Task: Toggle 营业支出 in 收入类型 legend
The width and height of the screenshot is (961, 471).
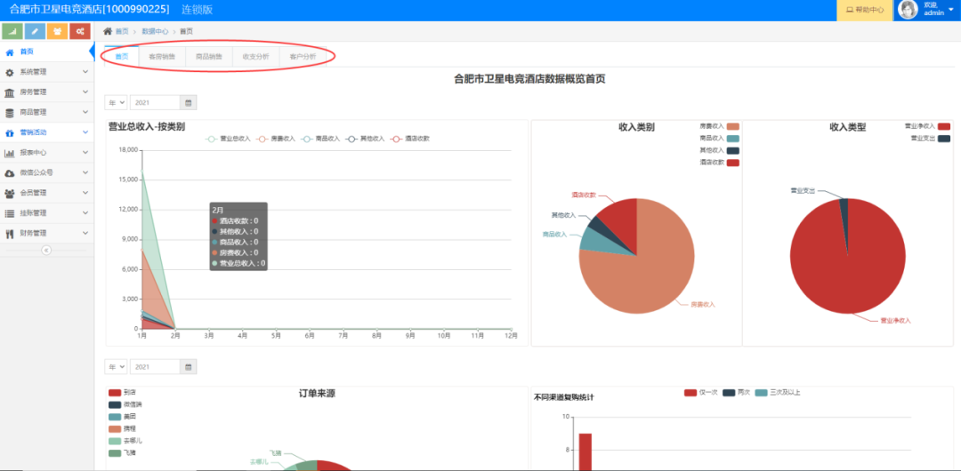Action: coord(931,139)
